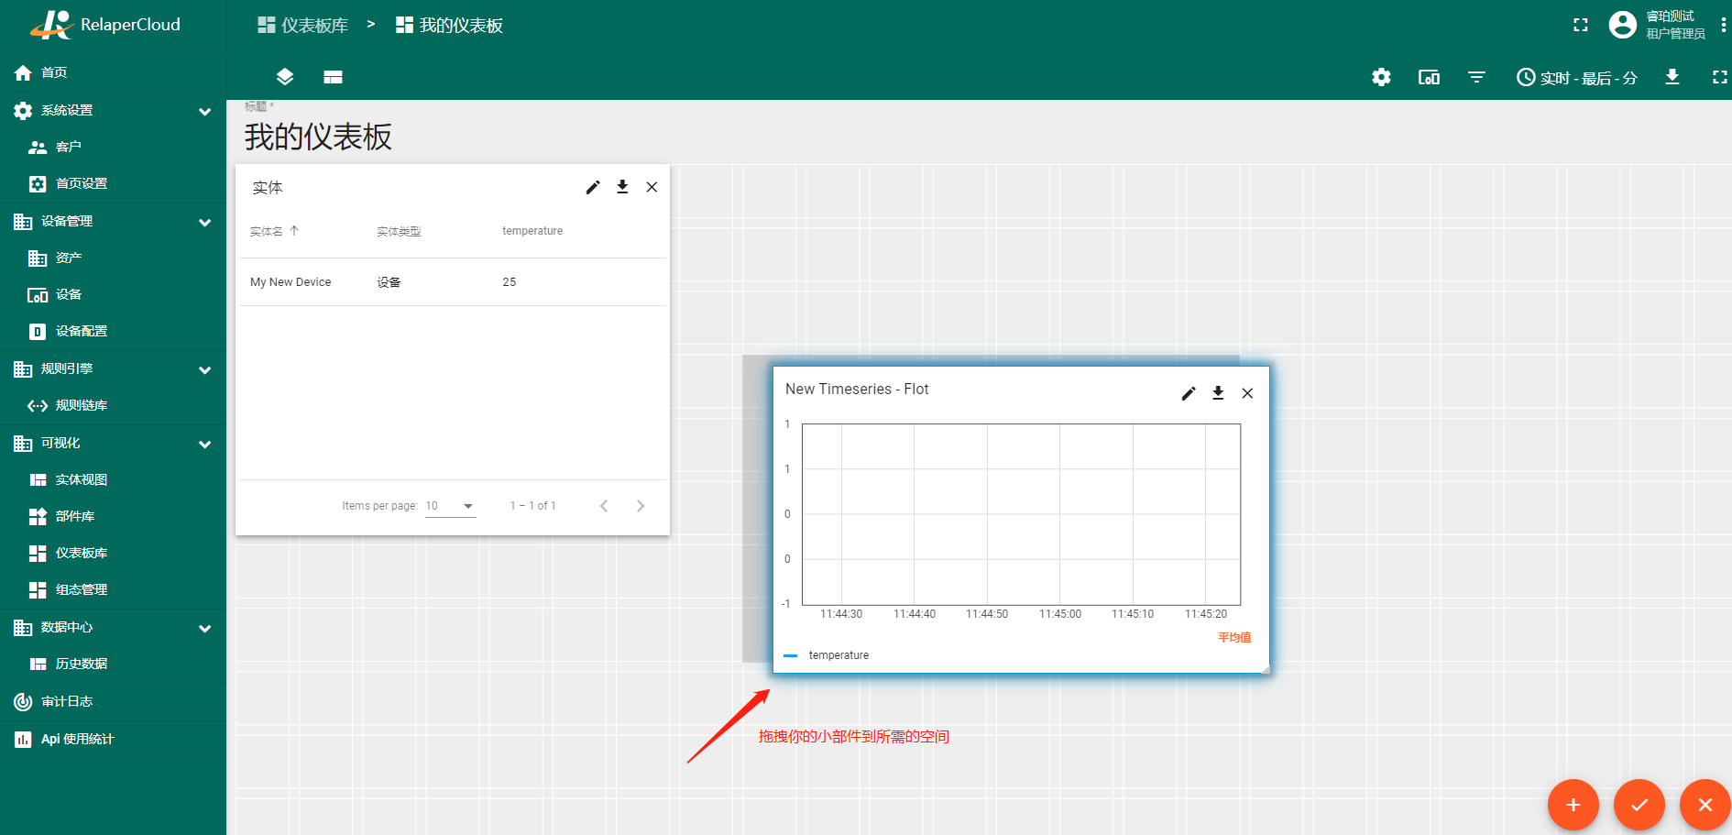The image size is (1732, 835).
Task: Open 历史数据 in the sidebar
Action: (x=113, y=664)
